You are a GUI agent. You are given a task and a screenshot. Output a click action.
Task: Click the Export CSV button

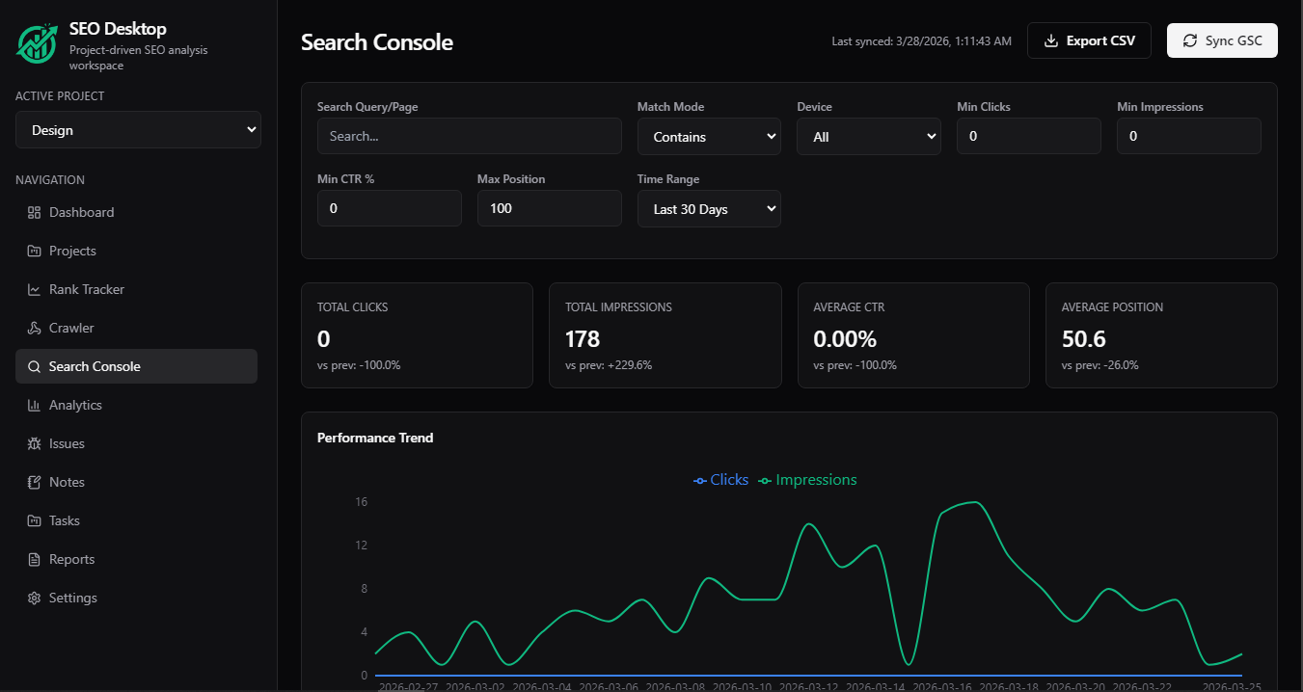click(x=1089, y=40)
